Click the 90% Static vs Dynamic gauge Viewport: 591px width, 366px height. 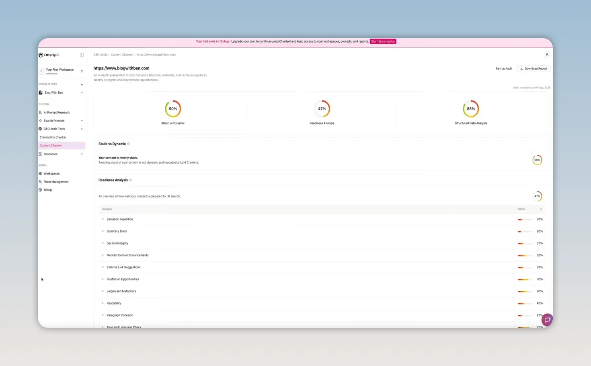[173, 109]
